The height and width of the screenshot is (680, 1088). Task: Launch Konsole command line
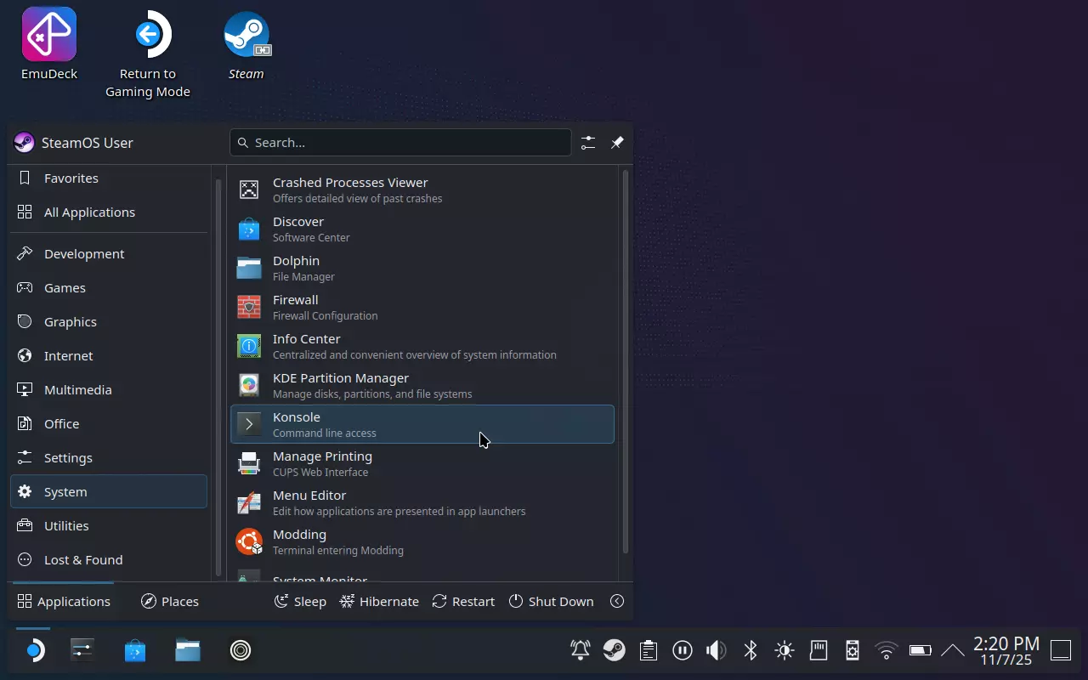(422, 424)
